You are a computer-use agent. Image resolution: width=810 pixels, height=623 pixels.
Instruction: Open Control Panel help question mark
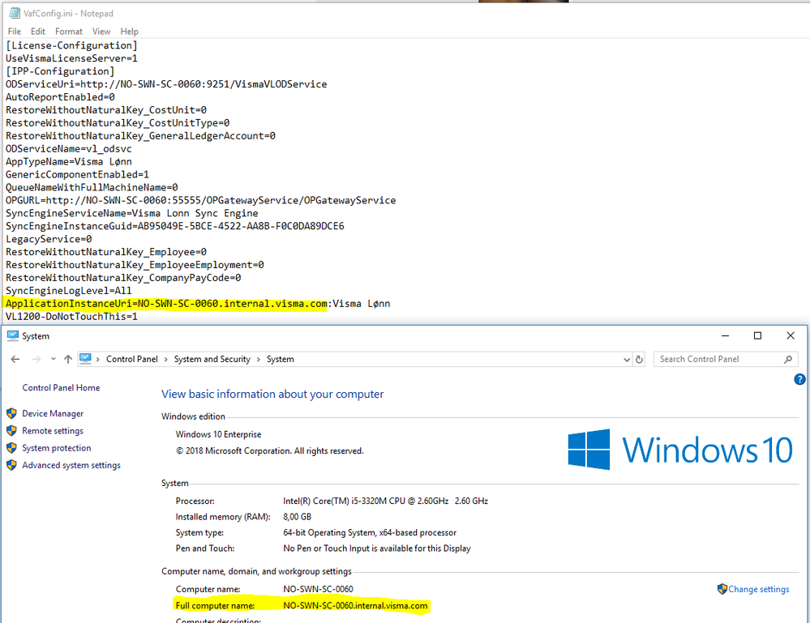[x=799, y=379]
